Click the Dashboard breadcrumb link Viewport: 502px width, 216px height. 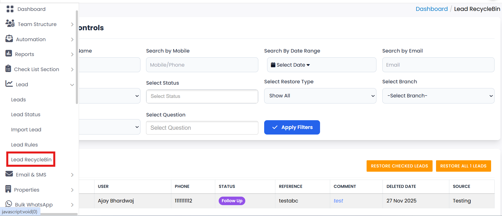pos(432,9)
